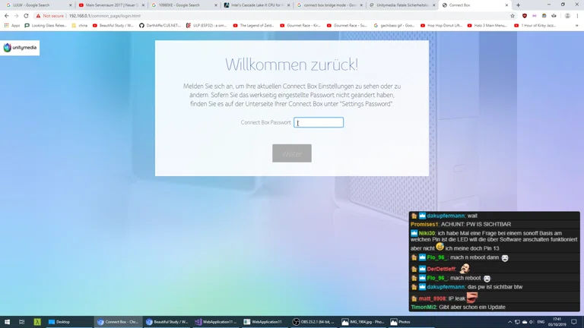Open the Visual Studio WebApplication11 window
The width and height of the screenshot is (584, 328).
coord(216,322)
